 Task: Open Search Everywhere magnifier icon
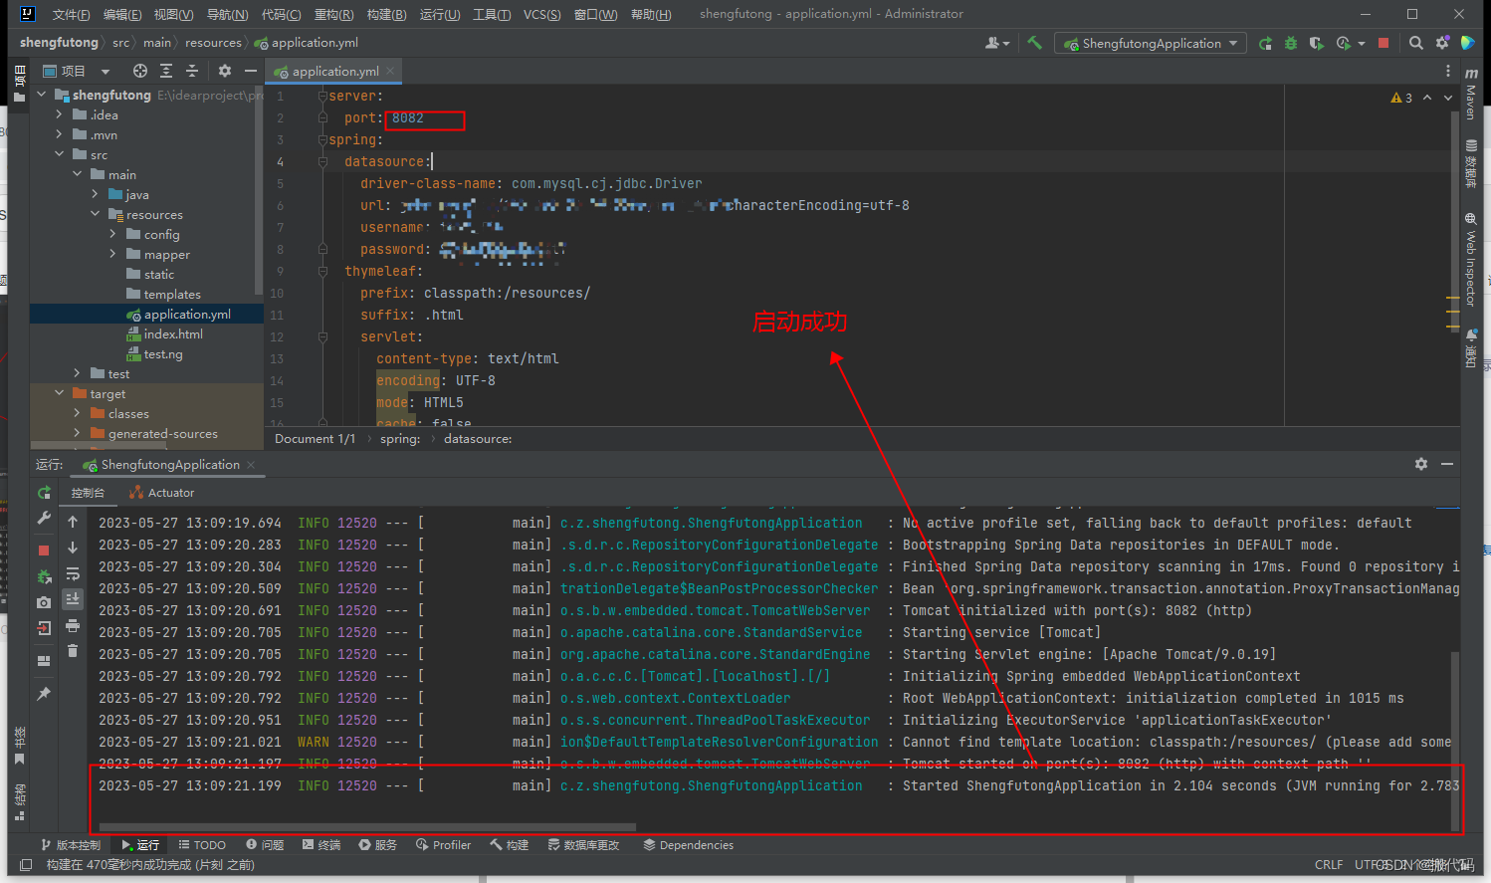tap(1415, 43)
